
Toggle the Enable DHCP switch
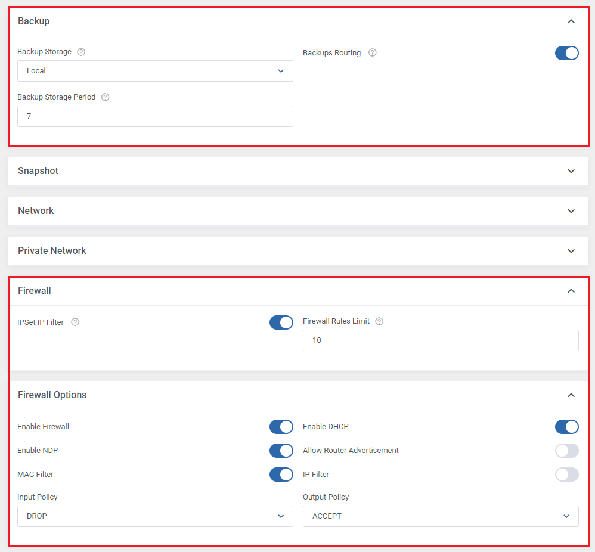(566, 427)
